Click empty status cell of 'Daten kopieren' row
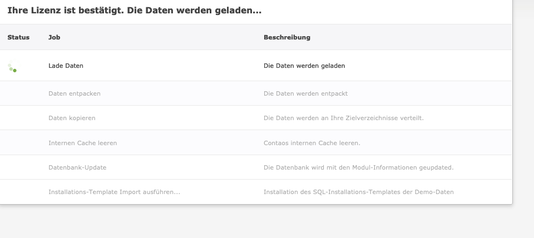534x238 pixels. (18, 118)
